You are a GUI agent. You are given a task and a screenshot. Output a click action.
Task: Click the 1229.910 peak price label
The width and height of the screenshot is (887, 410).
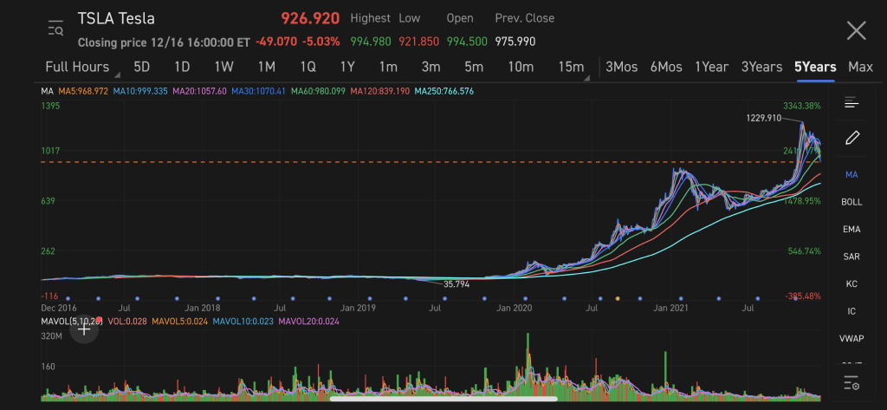[x=764, y=118]
